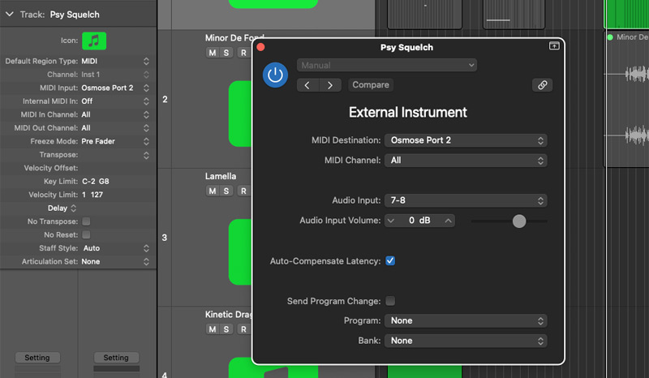Click the Channel Inst 1 value
Screen dimensions: 649x378
(91, 75)
